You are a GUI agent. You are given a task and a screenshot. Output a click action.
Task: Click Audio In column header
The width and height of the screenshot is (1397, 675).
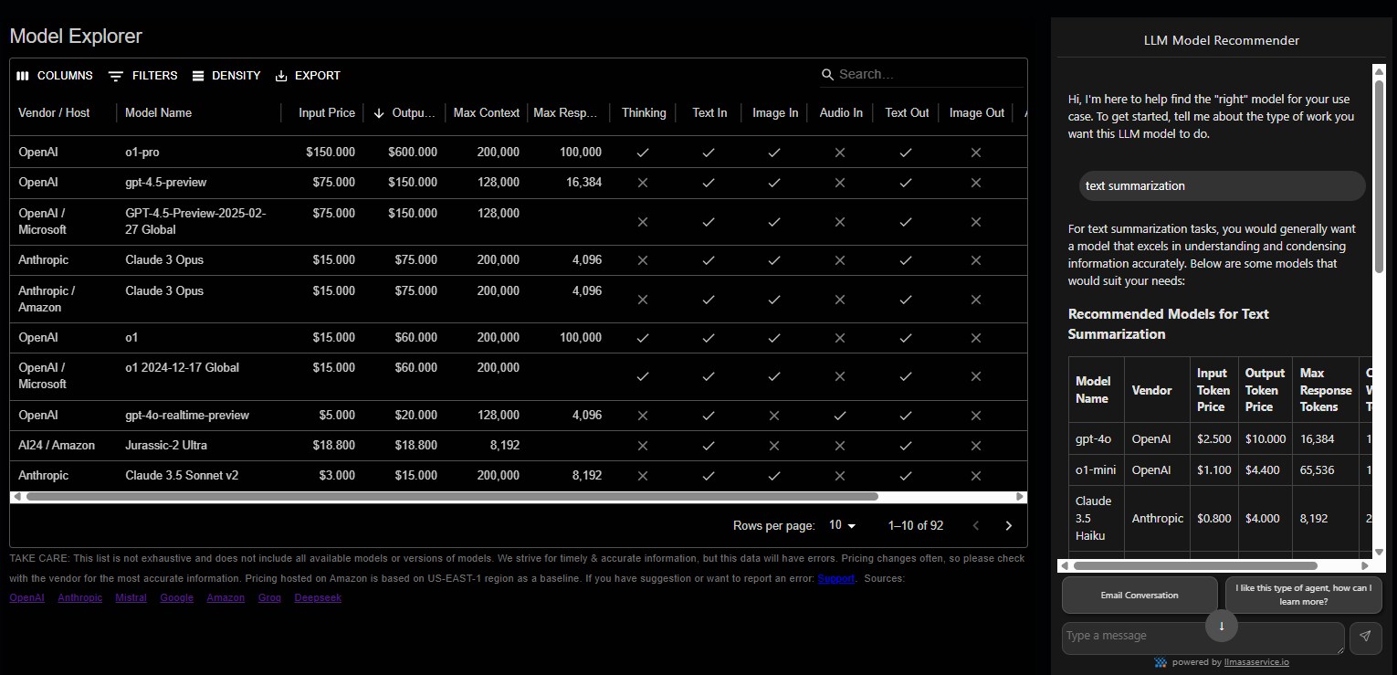tap(841, 112)
